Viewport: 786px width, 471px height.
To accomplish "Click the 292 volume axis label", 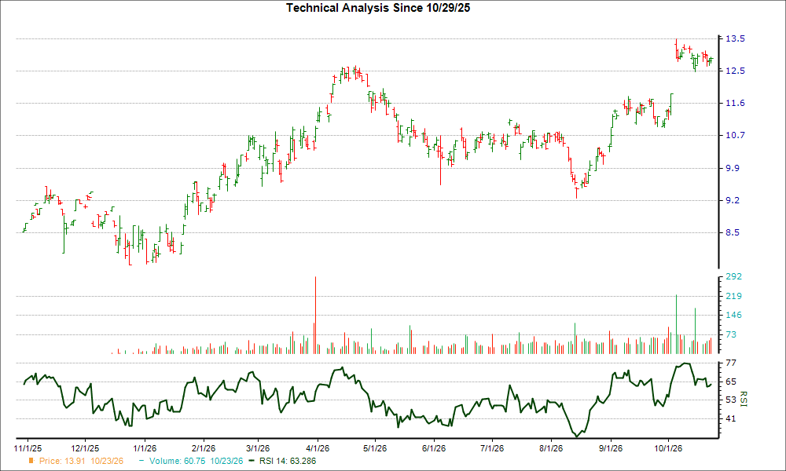I will pos(734,276).
